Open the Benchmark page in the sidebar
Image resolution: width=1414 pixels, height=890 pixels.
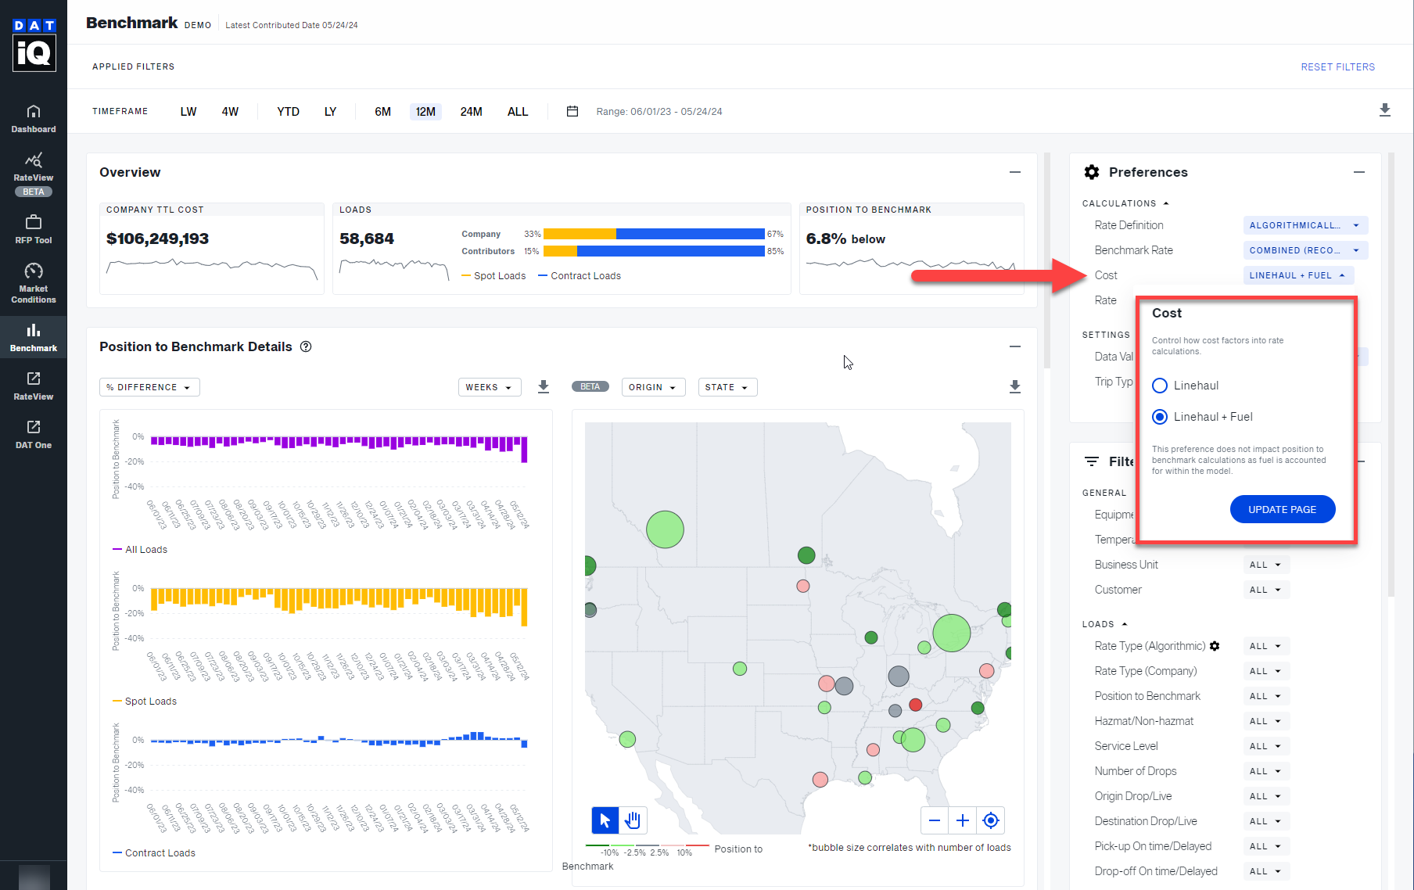[x=34, y=338]
